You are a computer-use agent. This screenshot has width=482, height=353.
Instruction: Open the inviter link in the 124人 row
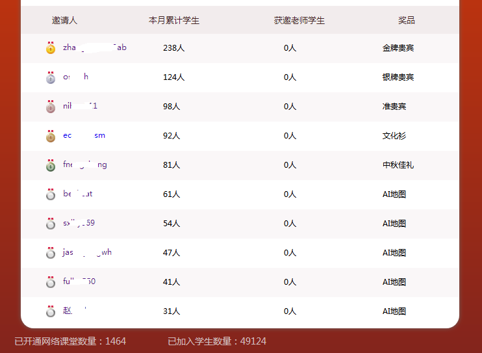tap(75, 77)
